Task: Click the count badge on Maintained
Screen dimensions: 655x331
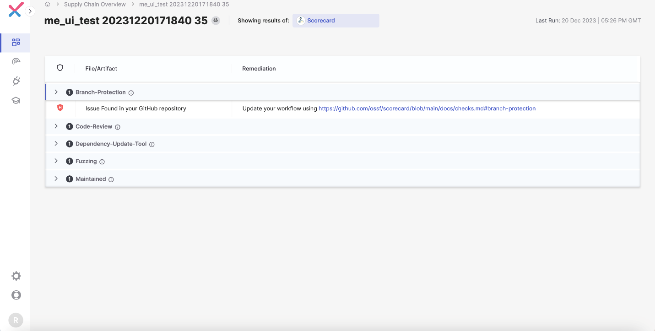Action: 70,179
